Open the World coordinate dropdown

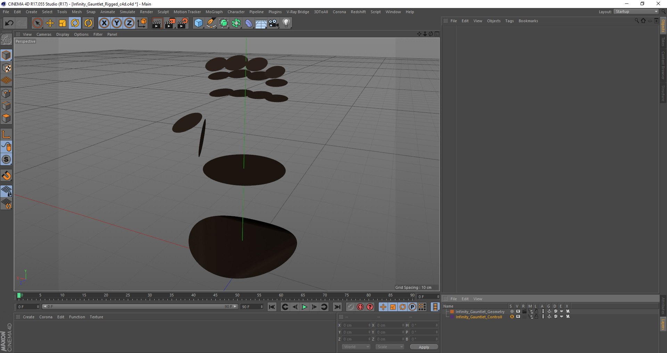356,347
